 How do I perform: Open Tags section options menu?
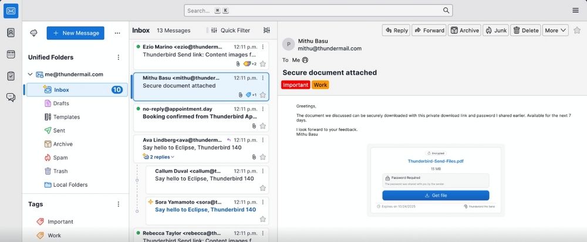tap(119, 204)
